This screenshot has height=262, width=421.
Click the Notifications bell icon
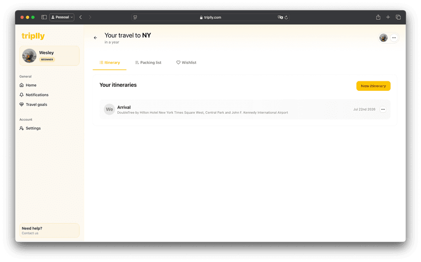pos(21,94)
